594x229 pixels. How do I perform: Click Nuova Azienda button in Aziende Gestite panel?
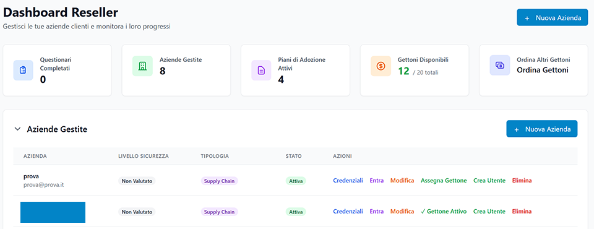(x=542, y=129)
